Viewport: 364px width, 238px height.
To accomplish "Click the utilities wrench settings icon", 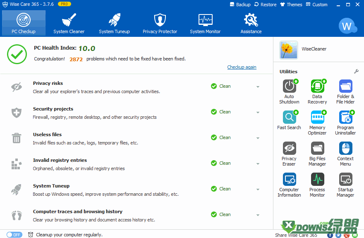I will tap(356, 72).
